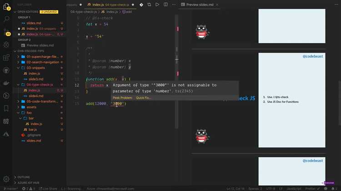The width and height of the screenshot is (341, 191).
Task: Click the "3000" argument in code
Action: 117,103
